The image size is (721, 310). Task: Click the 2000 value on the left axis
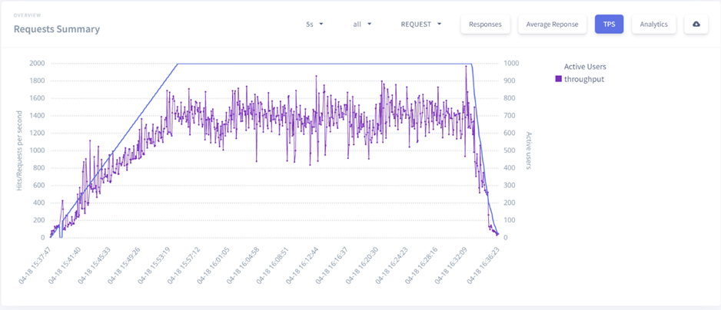tap(37, 64)
